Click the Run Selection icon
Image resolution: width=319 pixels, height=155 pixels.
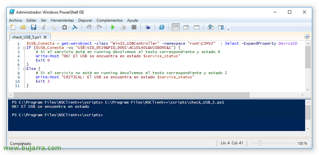coord(123,28)
